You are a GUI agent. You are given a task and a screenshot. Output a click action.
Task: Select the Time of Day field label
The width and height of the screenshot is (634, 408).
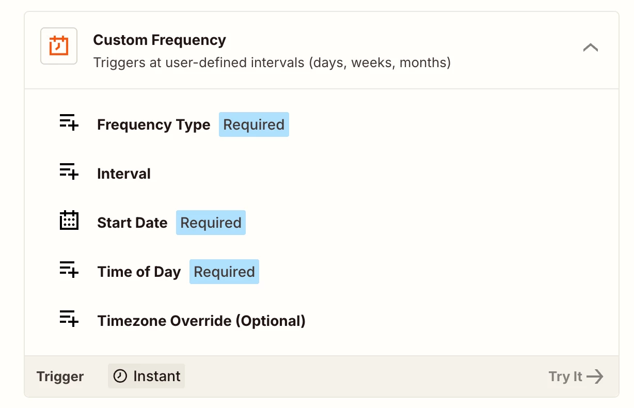click(139, 272)
